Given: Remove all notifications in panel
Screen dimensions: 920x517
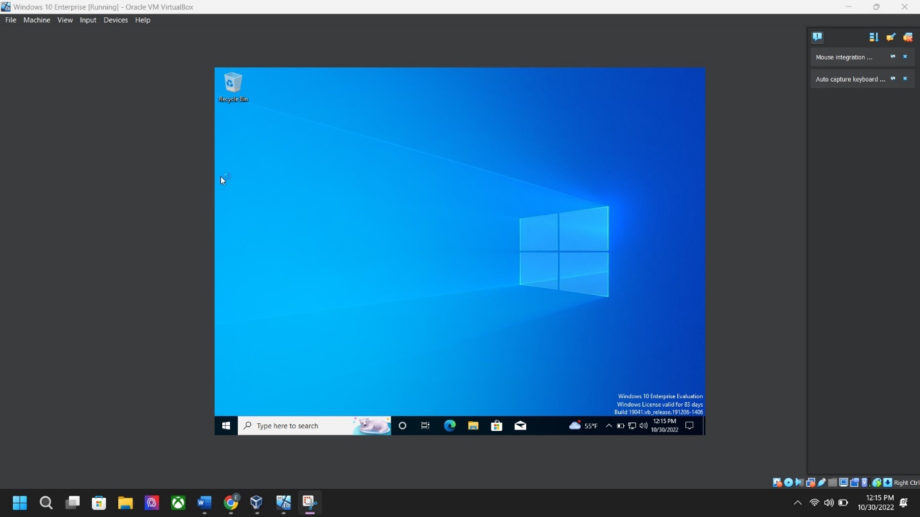Looking at the screenshot, I should pos(908,37).
